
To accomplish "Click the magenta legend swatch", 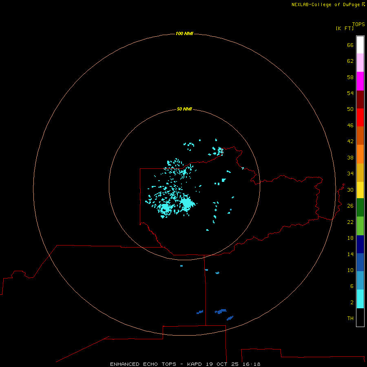I will [360, 81].
